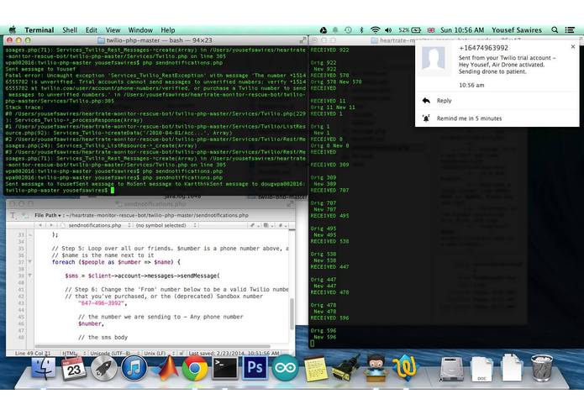Click the "647-496-3992" string in code

101,303
